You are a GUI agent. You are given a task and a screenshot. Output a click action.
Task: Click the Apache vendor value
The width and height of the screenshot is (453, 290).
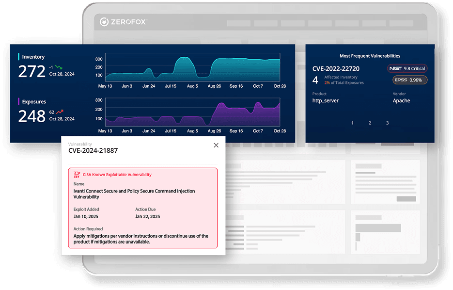click(401, 100)
